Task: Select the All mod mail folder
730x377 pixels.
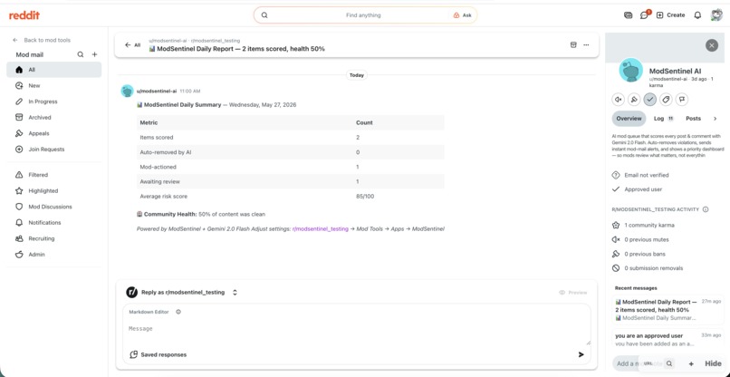Action: [54, 70]
